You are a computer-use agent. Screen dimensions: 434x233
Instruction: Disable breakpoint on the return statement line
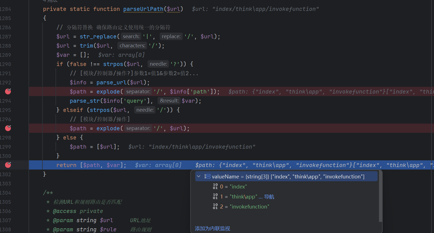[x=8, y=165]
